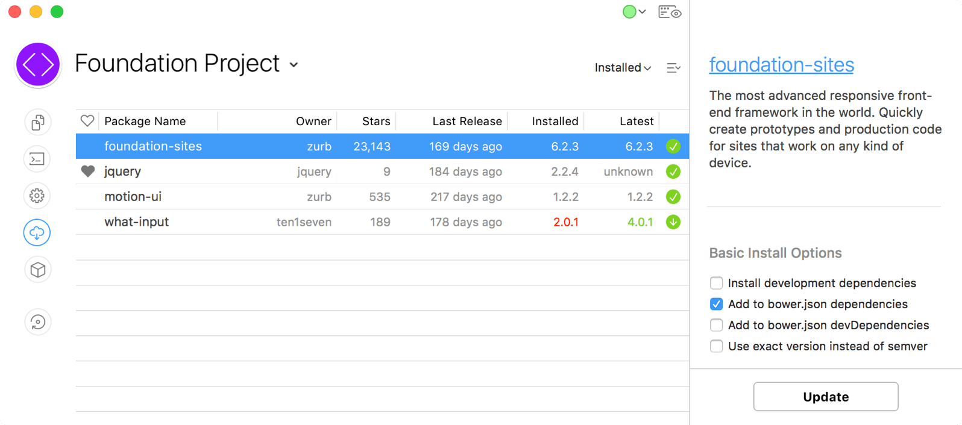The height and width of the screenshot is (425, 962).
Task: Select the what-input package row
Action: [382, 222]
